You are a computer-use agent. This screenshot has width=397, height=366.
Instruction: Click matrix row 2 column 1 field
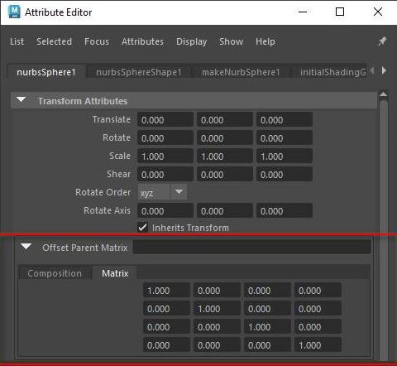click(166, 309)
